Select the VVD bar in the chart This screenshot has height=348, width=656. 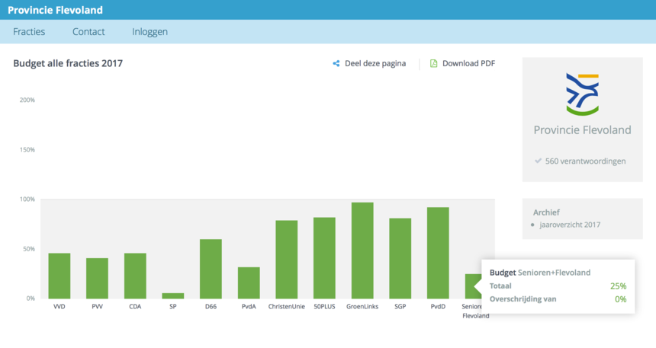59,276
